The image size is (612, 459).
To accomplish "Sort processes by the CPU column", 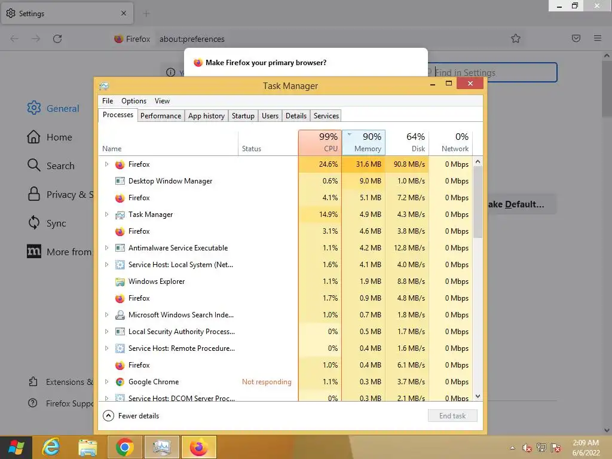I will click(x=320, y=142).
